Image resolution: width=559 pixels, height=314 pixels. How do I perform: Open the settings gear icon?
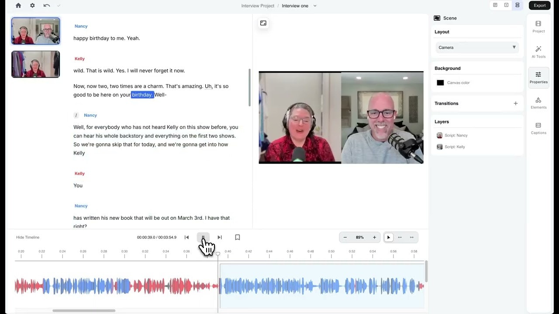coord(32,6)
